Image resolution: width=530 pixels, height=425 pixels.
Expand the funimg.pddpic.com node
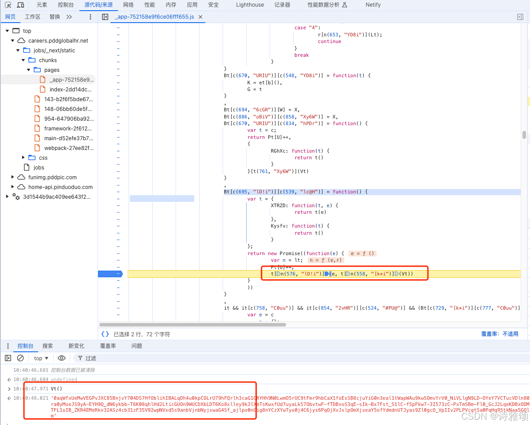pyautogui.click(x=12, y=177)
